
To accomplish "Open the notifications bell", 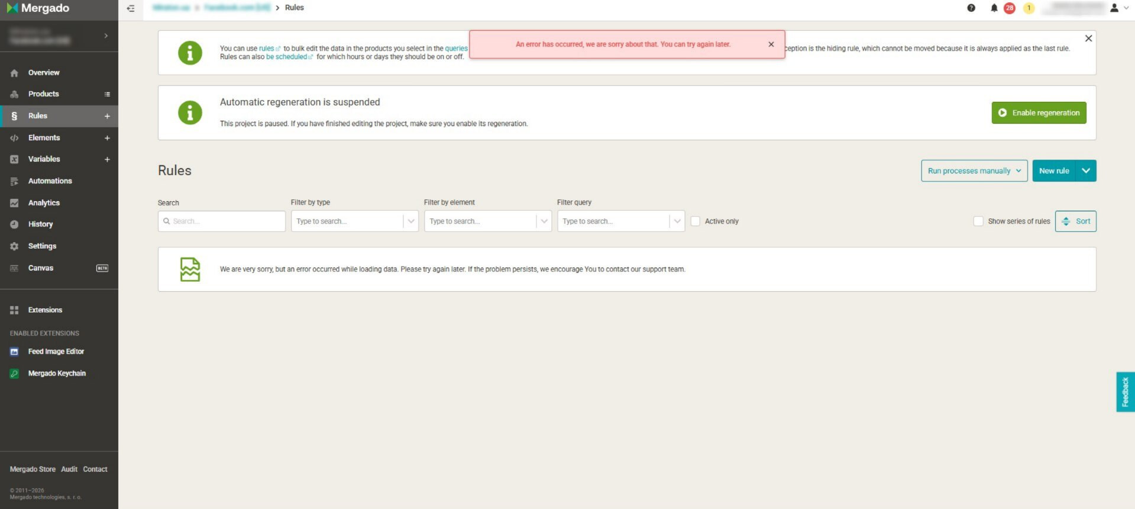I will [994, 8].
